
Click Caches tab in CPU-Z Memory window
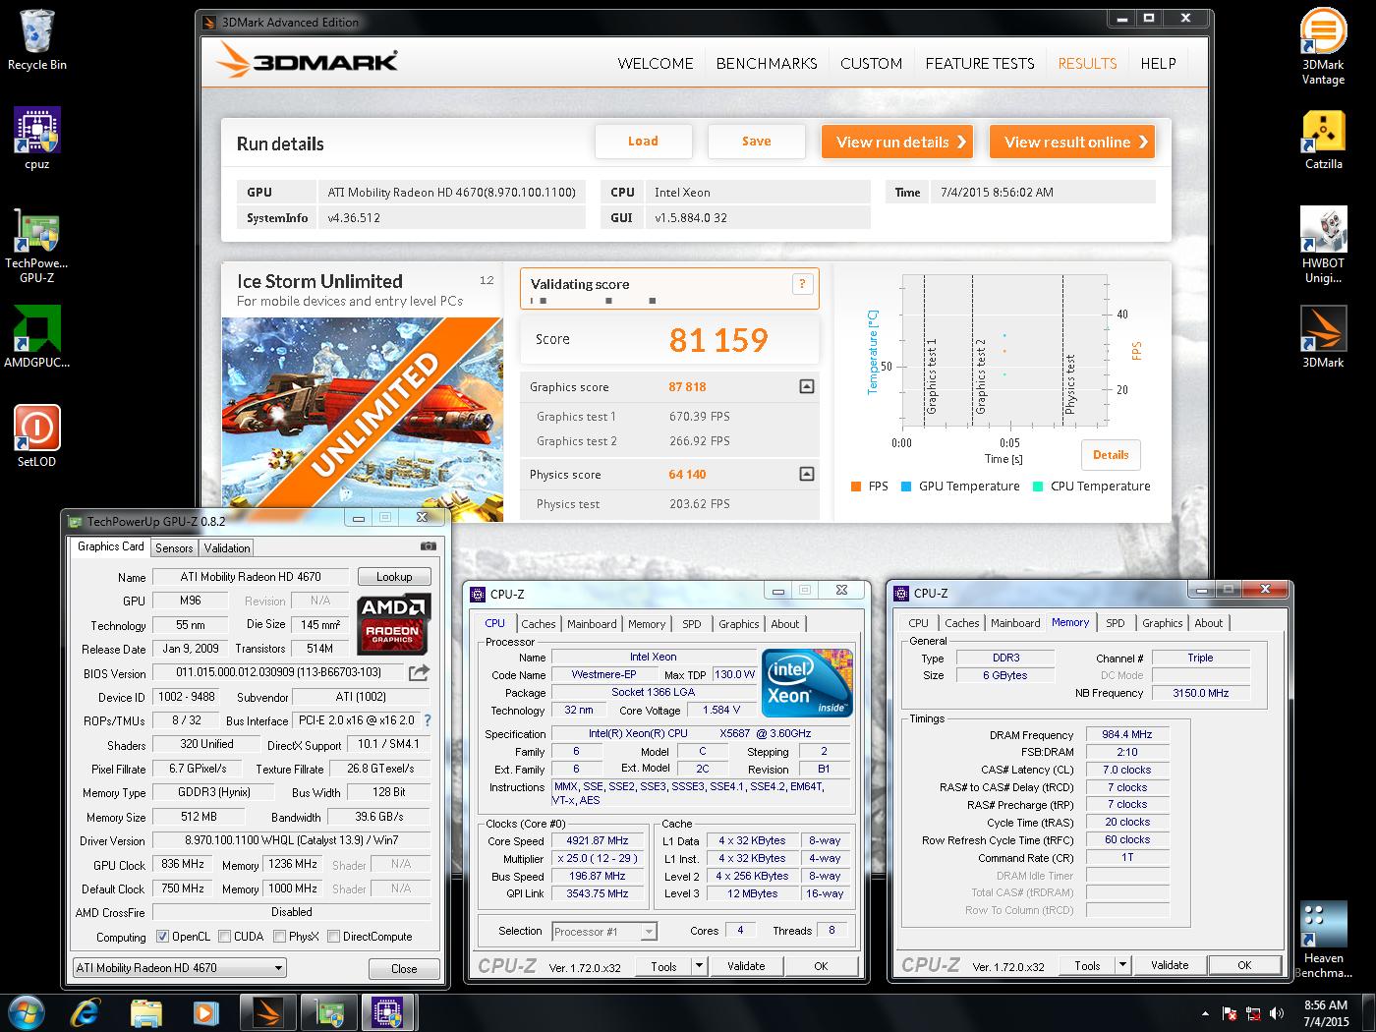[961, 623]
